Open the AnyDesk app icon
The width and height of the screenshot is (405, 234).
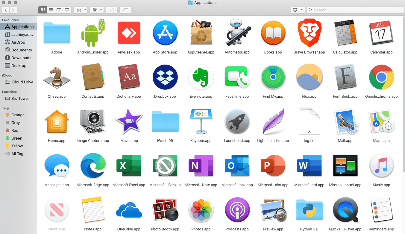click(x=129, y=33)
